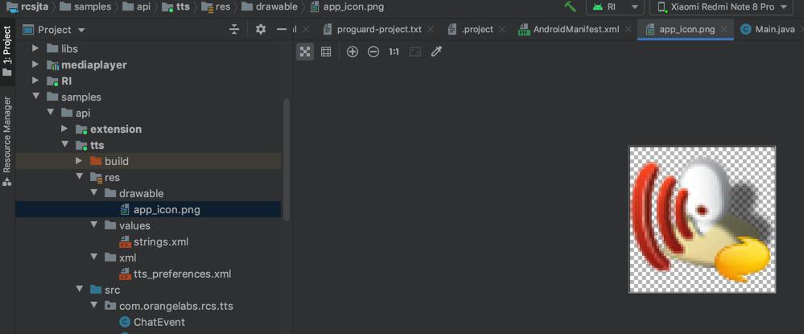Close the .project tab
Image resolution: width=804 pixels, height=334 pixels.
point(501,30)
